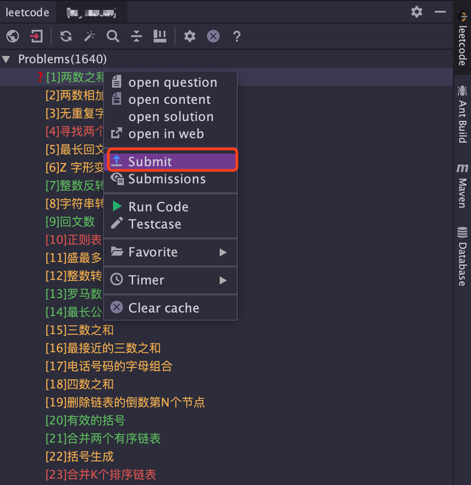Image resolution: width=471 pixels, height=485 pixels.
Task: Select Submit in the context menu
Action: (x=150, y=161)
